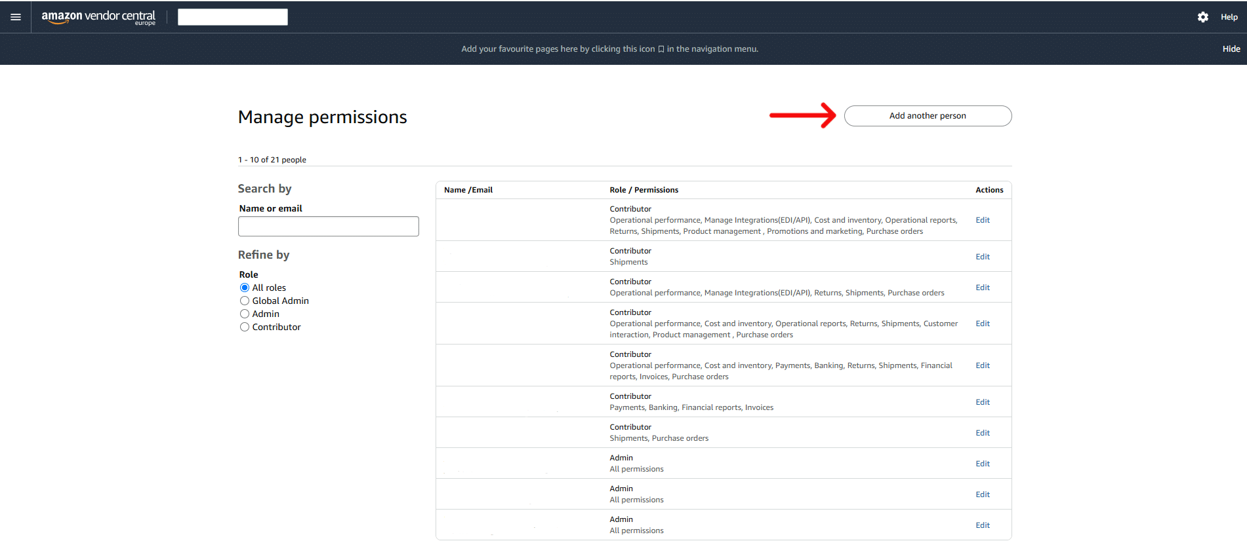Viewport: 1247px width, 541px height.
Task: Edit Contributor with Shipments, Purchase orders
Action: (982, 433)
